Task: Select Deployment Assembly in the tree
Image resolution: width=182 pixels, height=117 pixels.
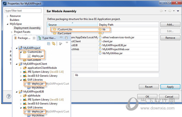Action: point(27,28)
